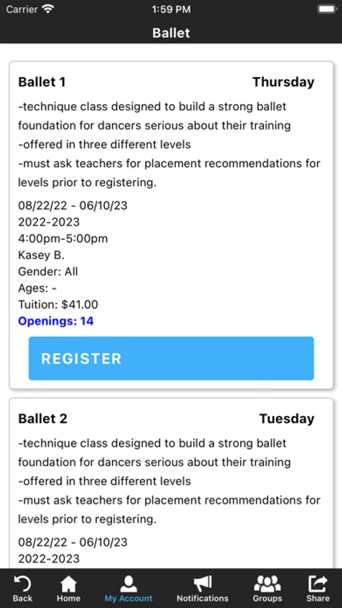Tap the Tuesday day label
The width and height of the screenshot is (342, 608).
click(287, 419)
